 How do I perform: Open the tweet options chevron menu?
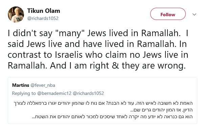[194, 15]
